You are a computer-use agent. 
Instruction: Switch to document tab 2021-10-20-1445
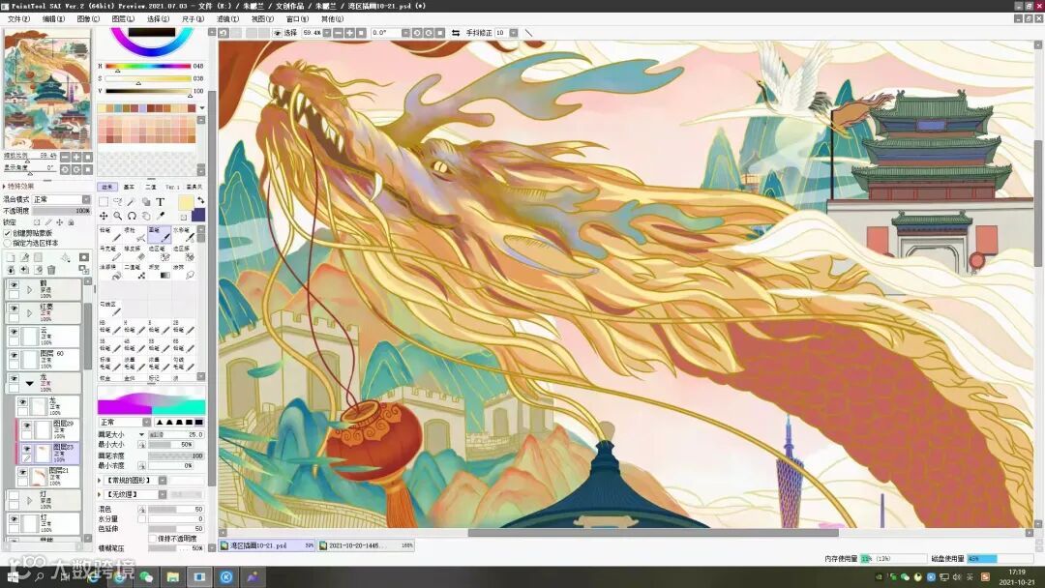(365, 545)
